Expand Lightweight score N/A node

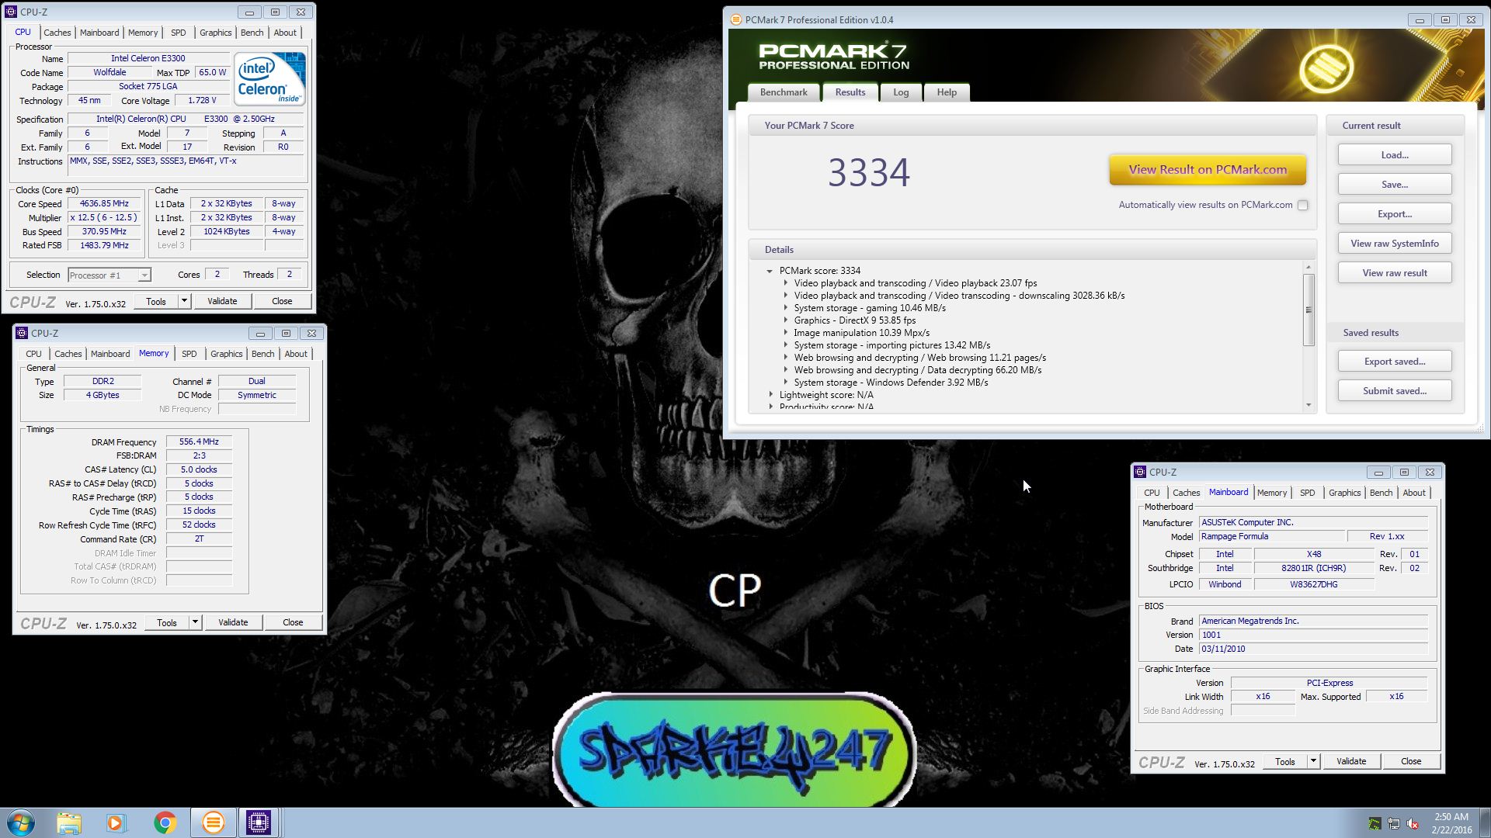tap(770, 395)
